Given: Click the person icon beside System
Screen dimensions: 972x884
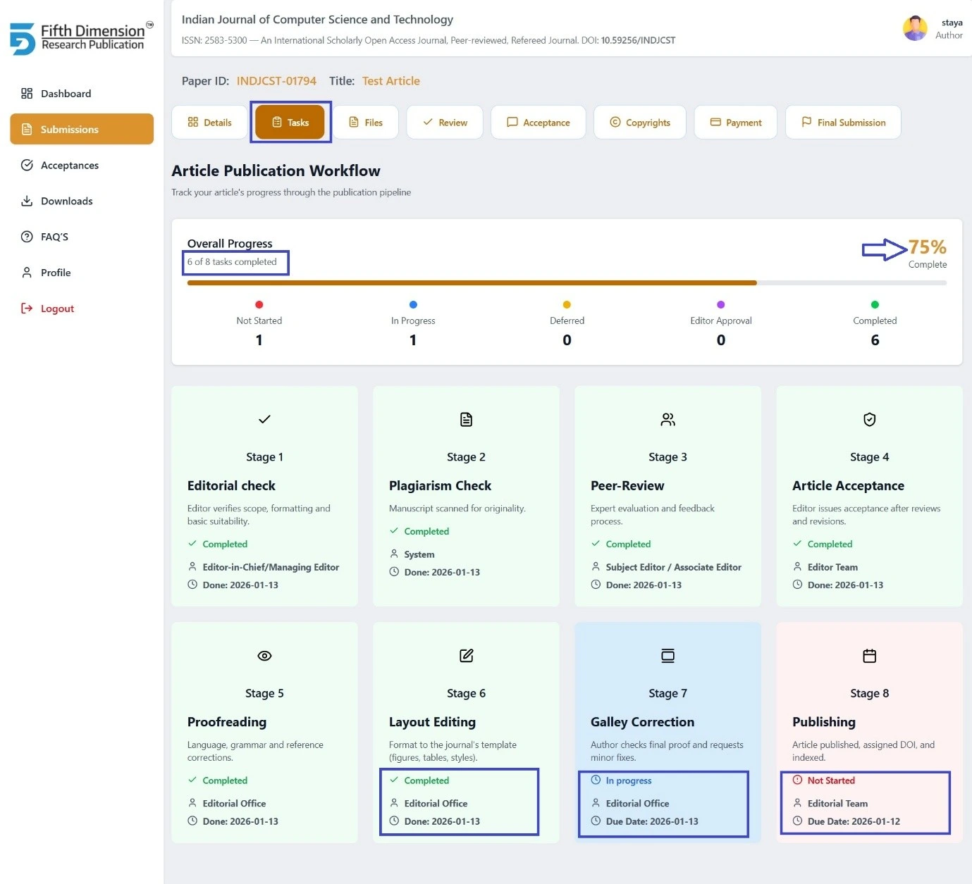Looking at the screenshot, I should (x=394, y=554).
